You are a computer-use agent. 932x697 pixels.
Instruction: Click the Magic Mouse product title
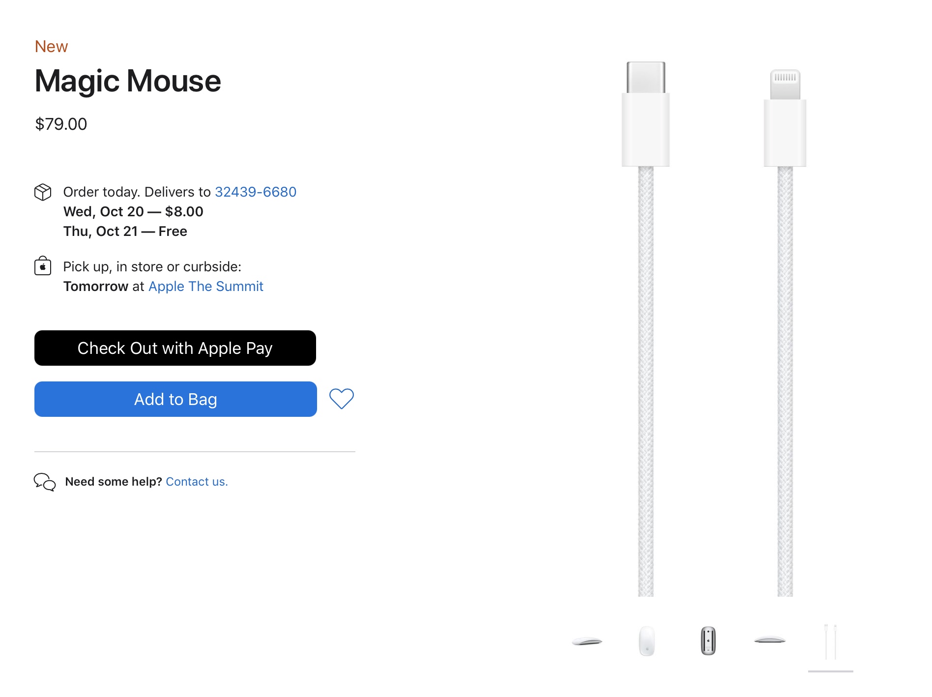pyautogui.click(x=128, y=81)
